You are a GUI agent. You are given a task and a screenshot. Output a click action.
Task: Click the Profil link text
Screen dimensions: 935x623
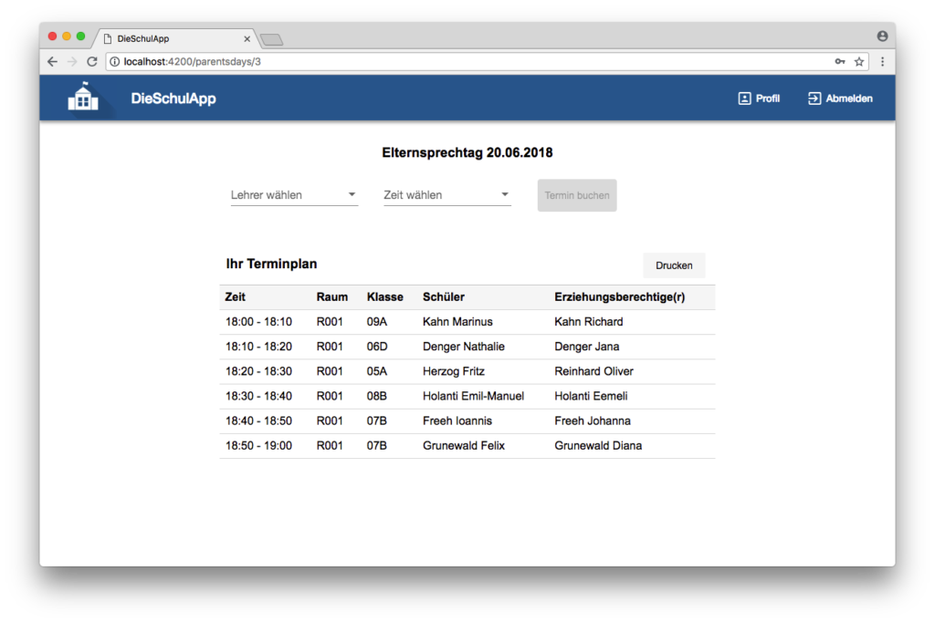tap(767, 99)
